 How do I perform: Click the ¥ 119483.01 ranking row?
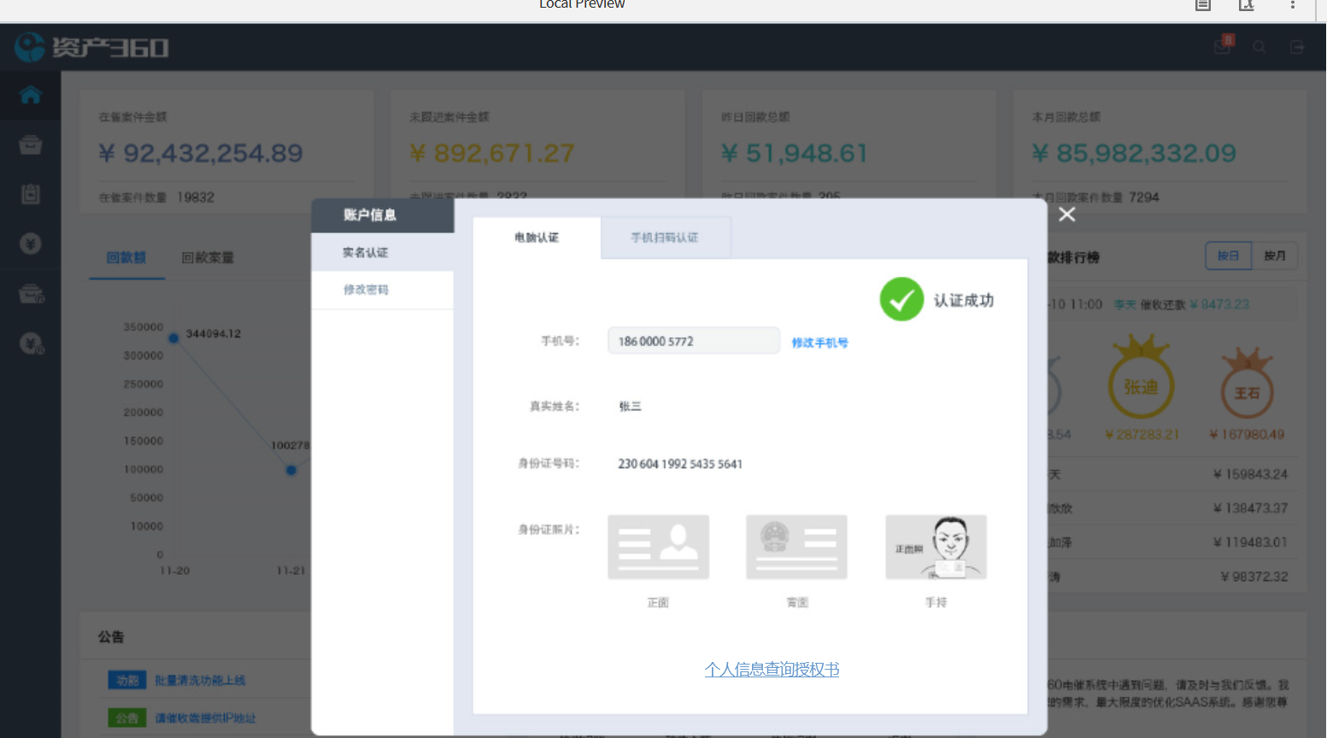(1250, 542)
